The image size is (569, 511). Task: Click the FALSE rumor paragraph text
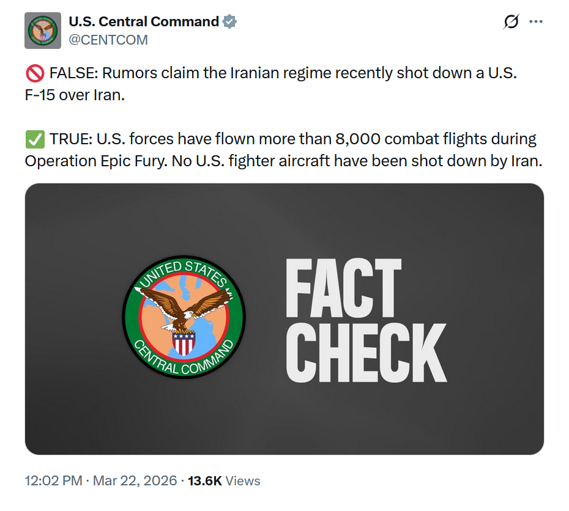pos(270,84)
